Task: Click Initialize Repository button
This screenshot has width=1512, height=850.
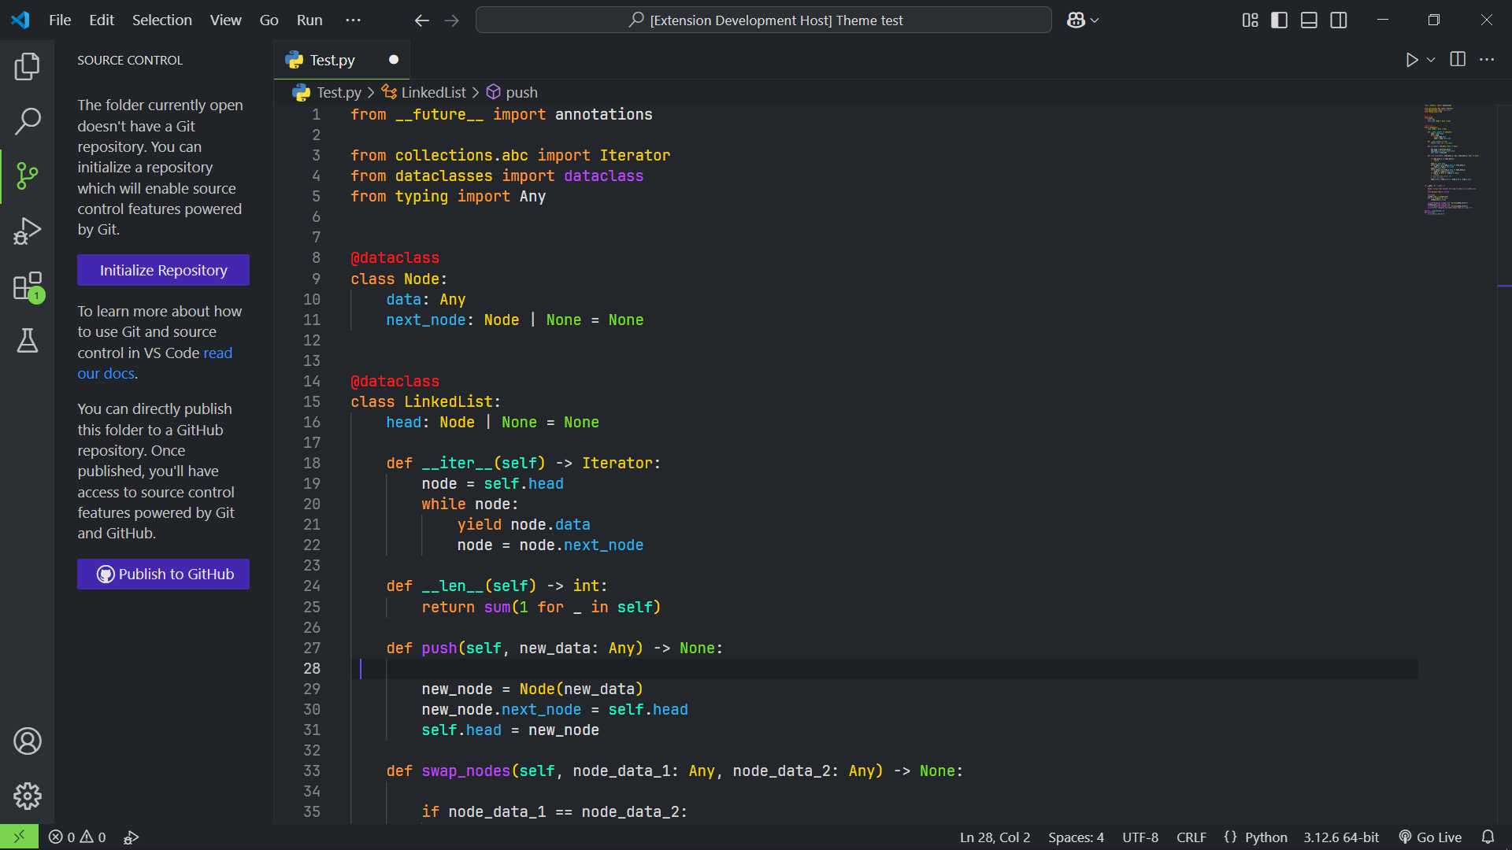Action: pos(163,270)
